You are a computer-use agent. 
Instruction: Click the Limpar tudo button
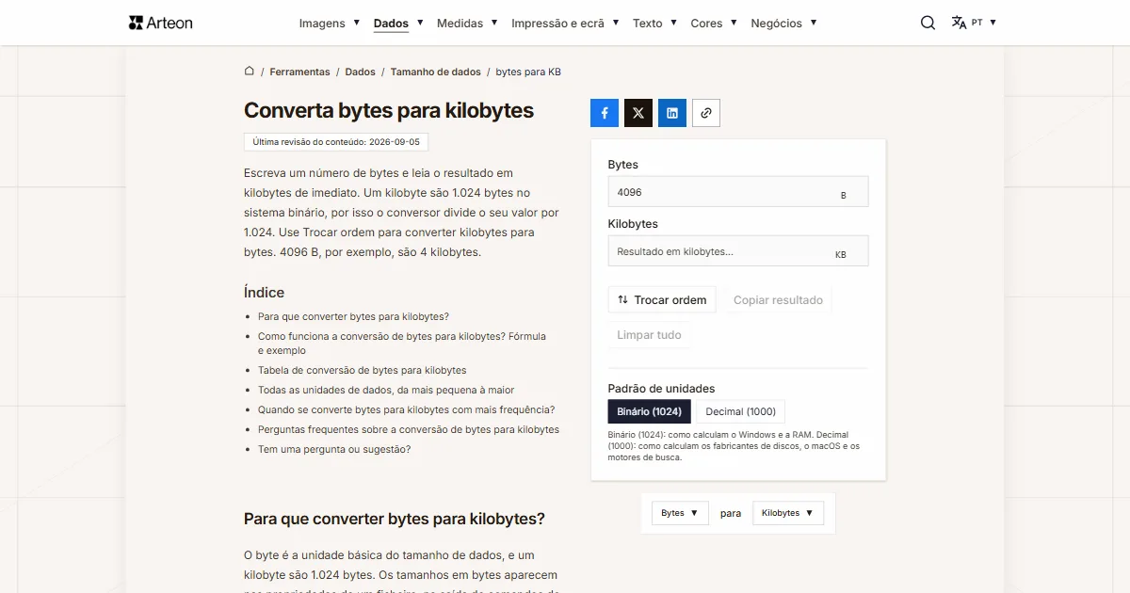tap(649, 334)
